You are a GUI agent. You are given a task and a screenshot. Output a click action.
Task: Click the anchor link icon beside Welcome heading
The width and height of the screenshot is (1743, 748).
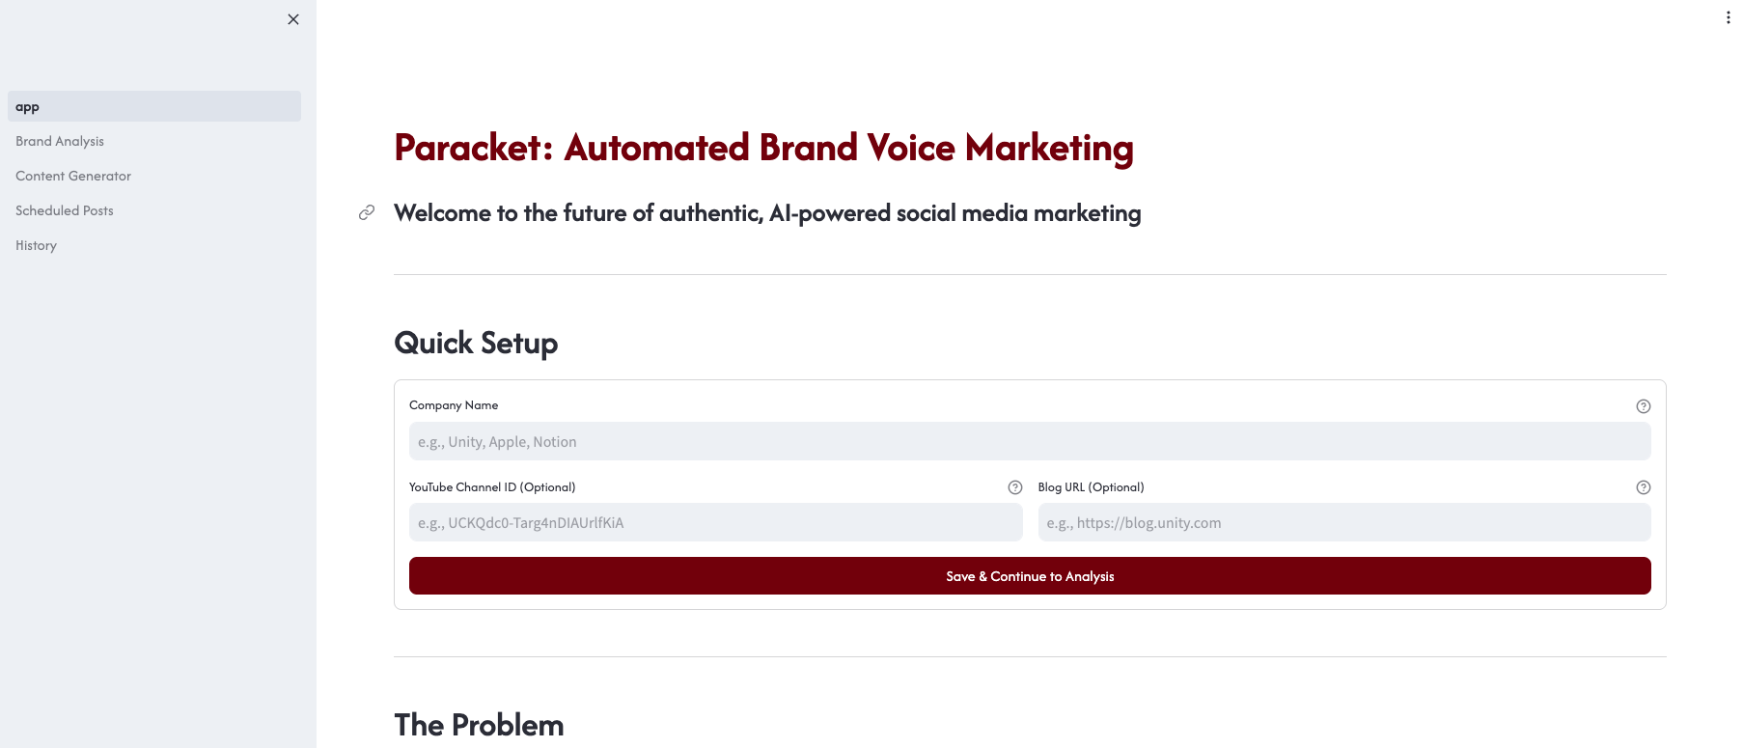point(367,212)
